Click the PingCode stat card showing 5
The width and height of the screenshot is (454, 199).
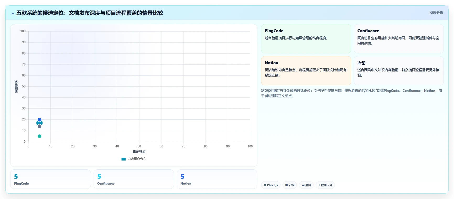(51, 179)
